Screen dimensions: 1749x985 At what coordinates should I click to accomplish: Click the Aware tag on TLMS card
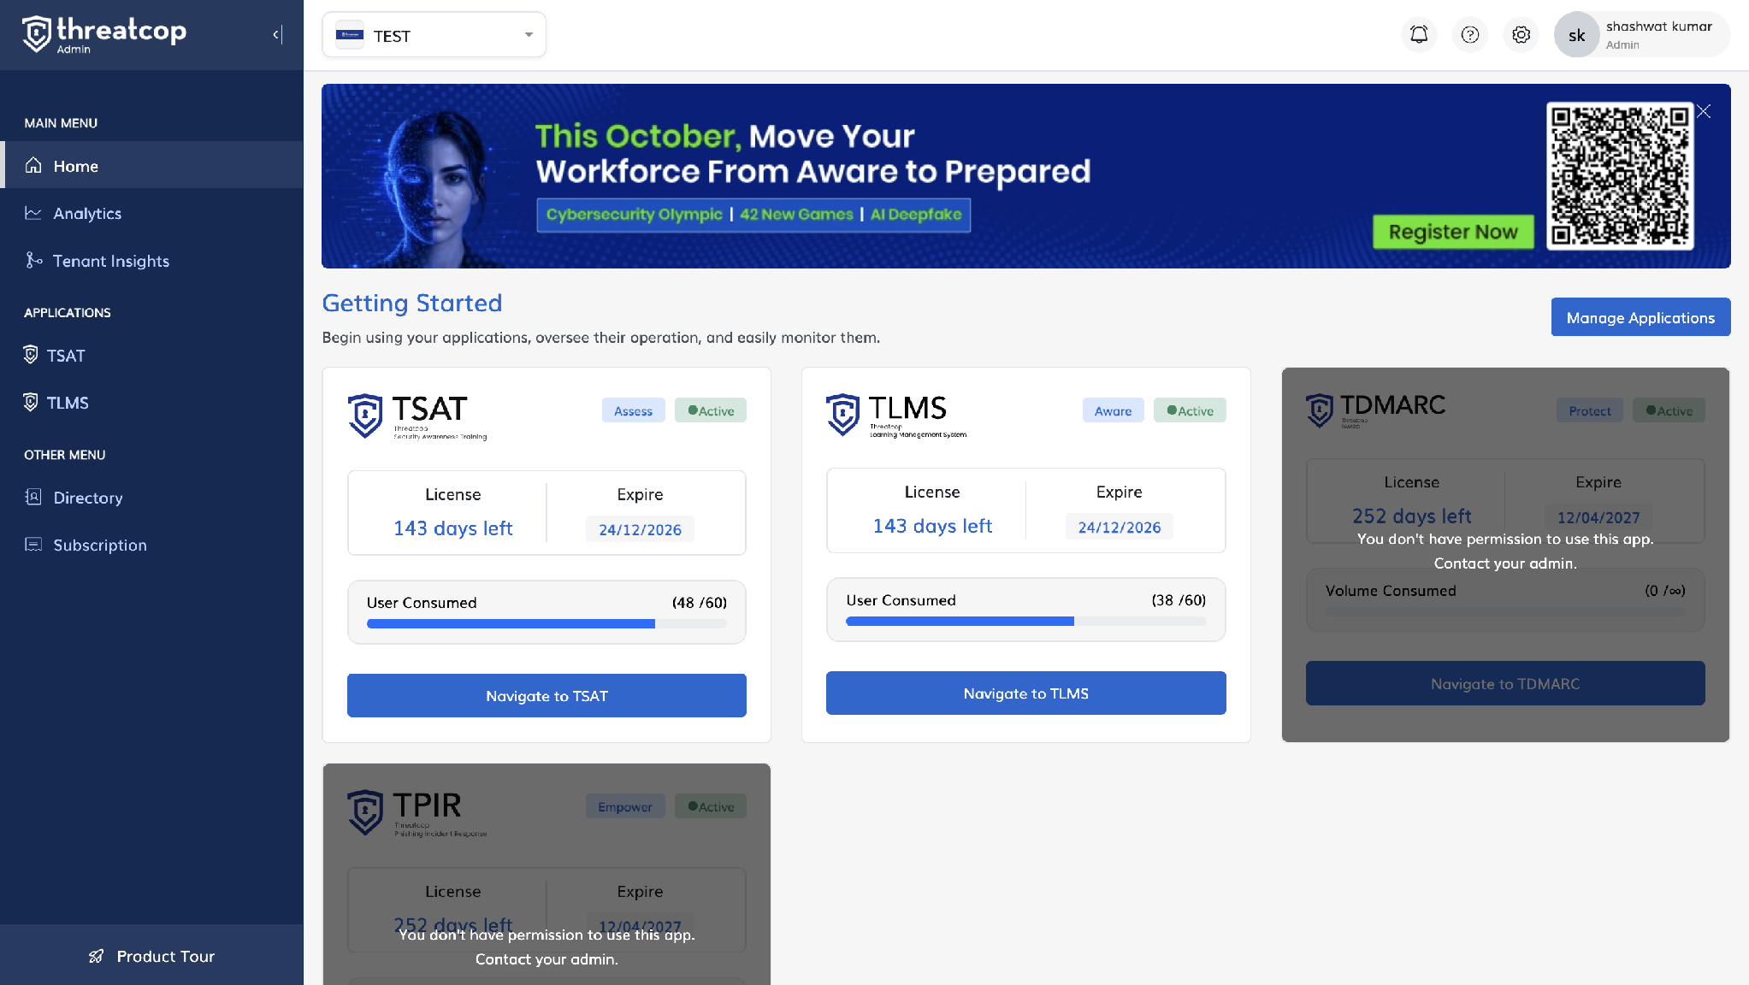pos(1113,410)
